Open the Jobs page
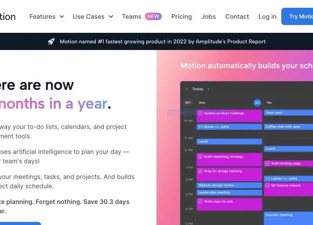 (x=209, y=16)
